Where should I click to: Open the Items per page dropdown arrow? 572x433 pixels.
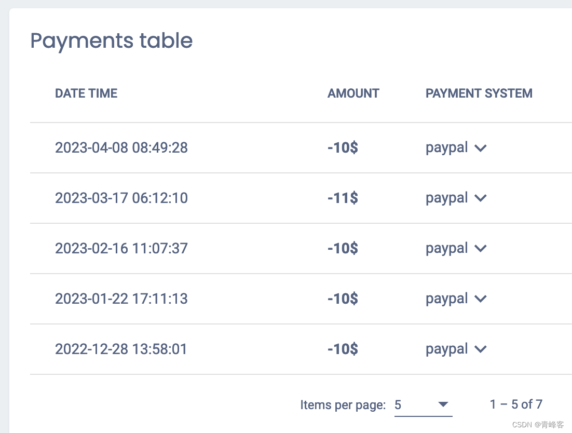click(443, 404)
